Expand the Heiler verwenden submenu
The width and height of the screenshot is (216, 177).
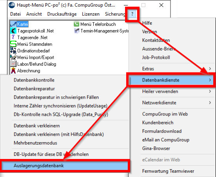(177, 91)
